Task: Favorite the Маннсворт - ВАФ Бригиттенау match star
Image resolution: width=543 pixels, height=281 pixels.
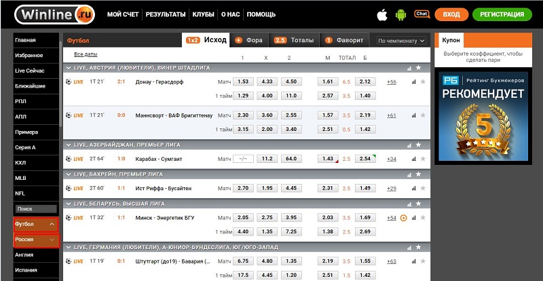Action: 423,115
